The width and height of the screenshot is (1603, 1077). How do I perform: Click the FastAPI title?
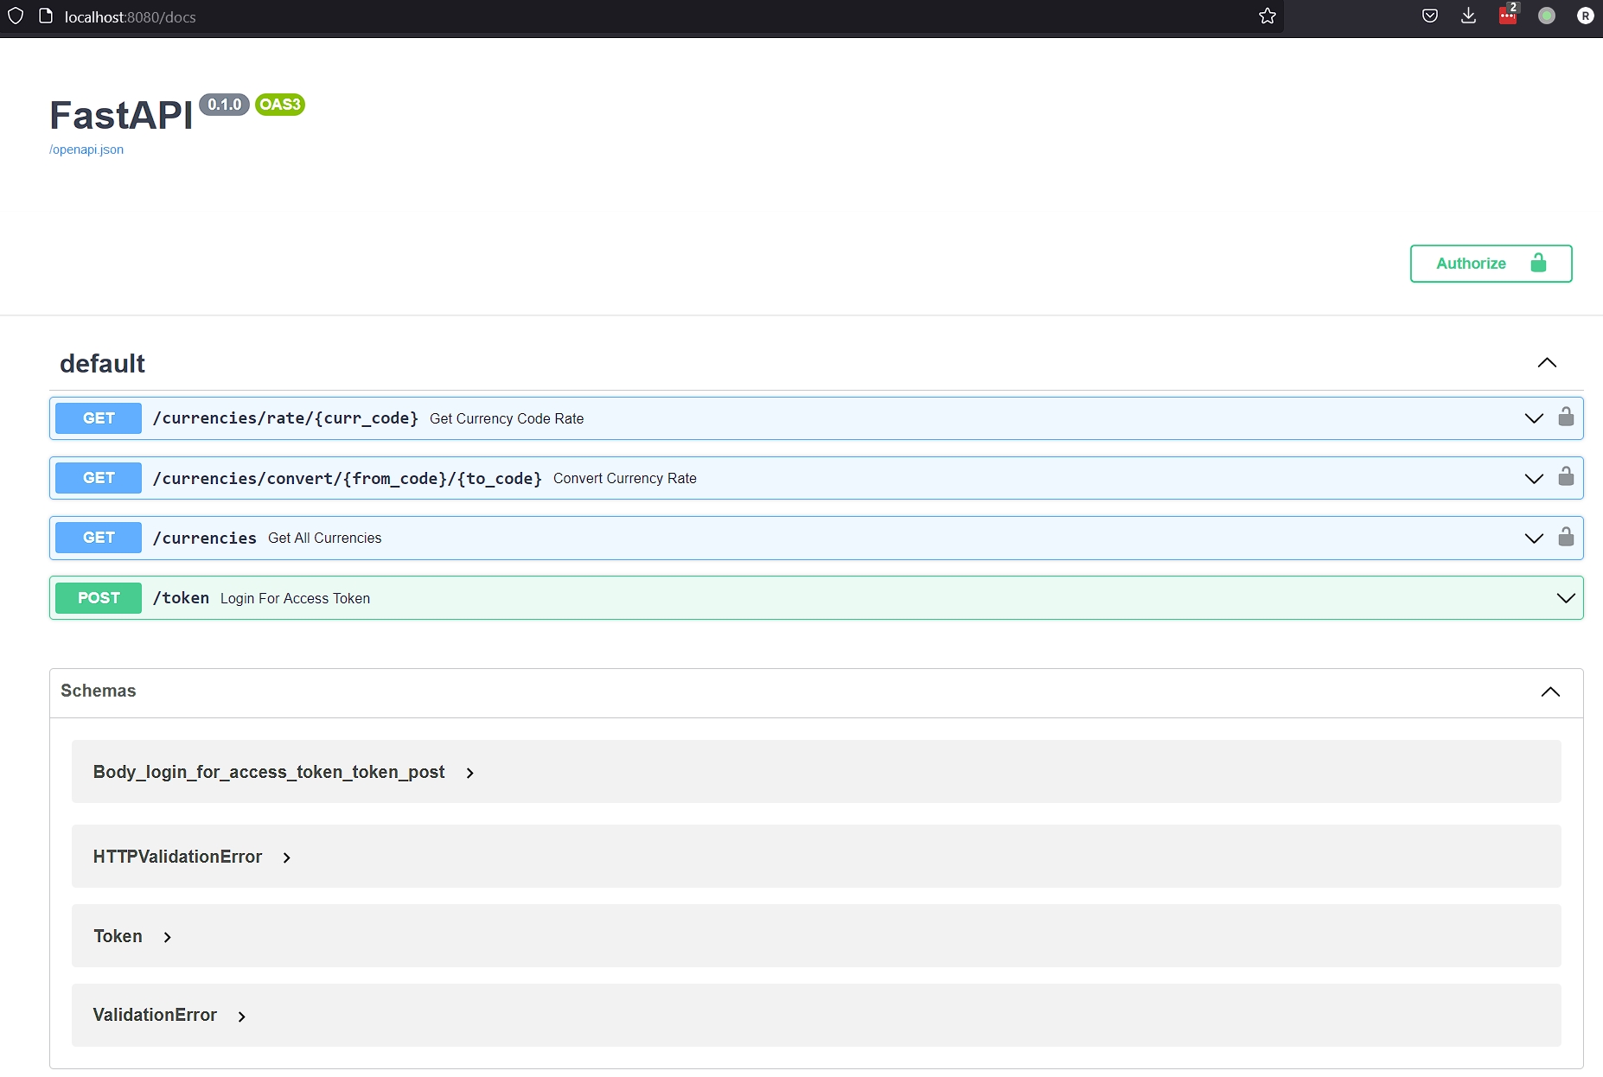(121, 115)
